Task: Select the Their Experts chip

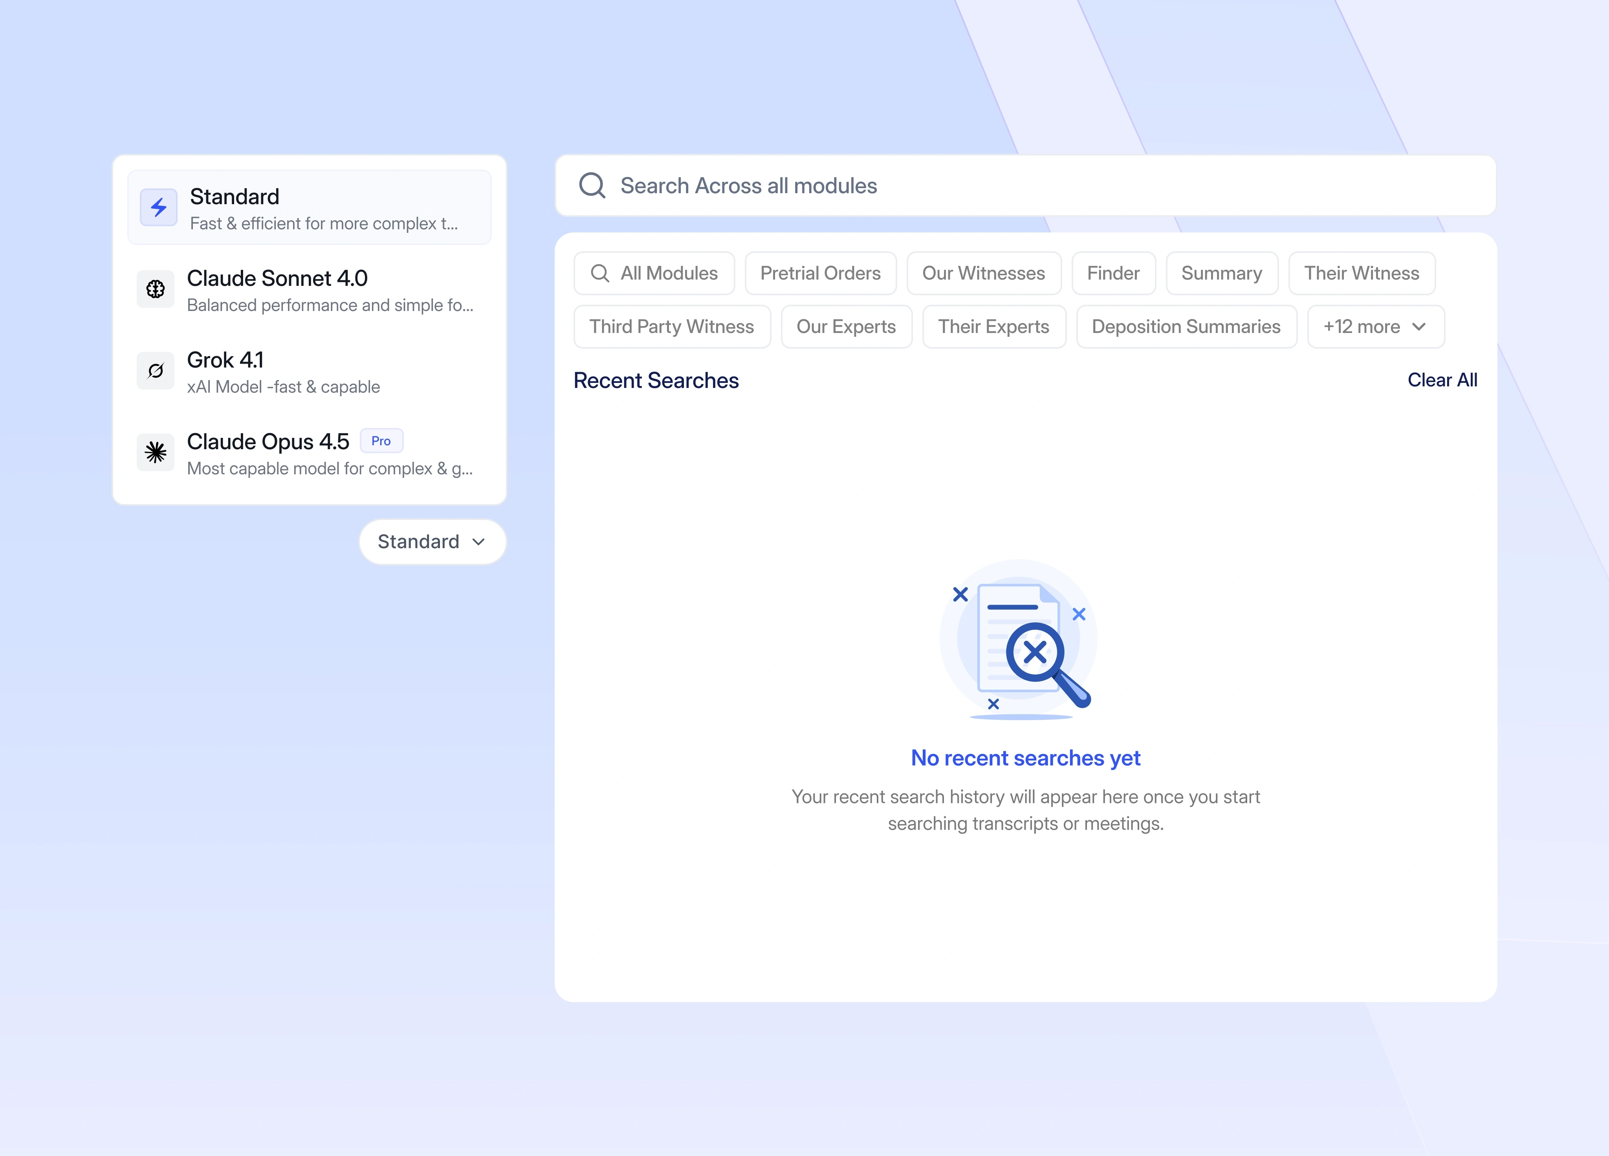Action: pyautogui.click(x=994, y=327)
